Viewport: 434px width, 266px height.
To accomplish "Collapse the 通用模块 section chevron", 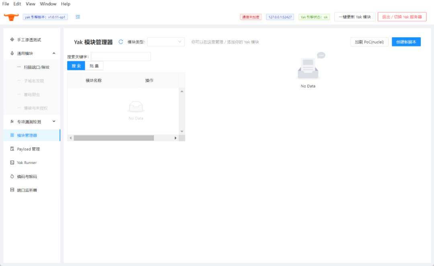I will point(54,53).
